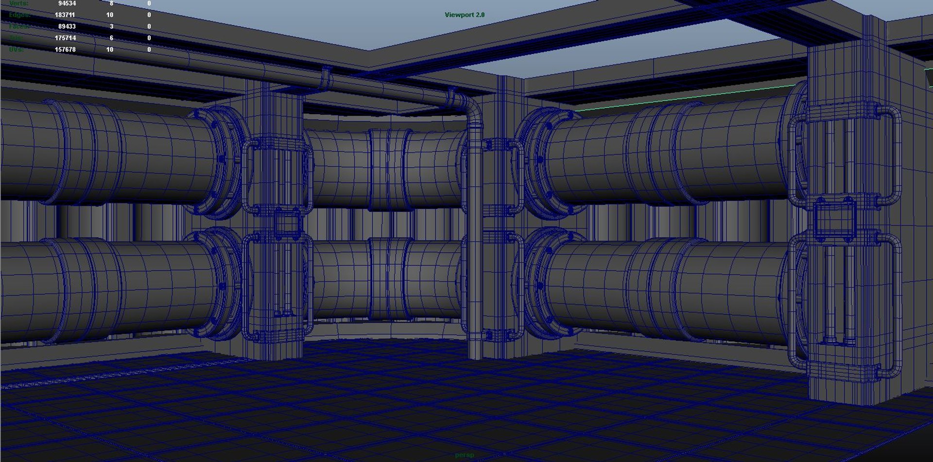Viewport: 933px width, 462px height.
Task: Click the Viewport 2.0 renderer label
Action: tap(465, 15)
